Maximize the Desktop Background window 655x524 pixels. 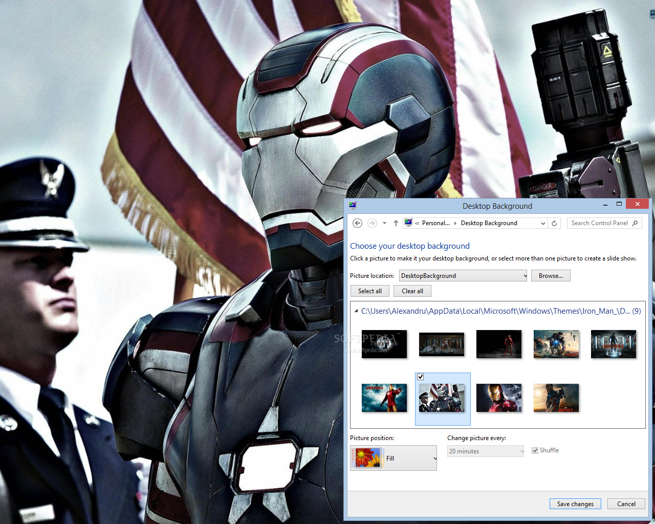[619, 204]
